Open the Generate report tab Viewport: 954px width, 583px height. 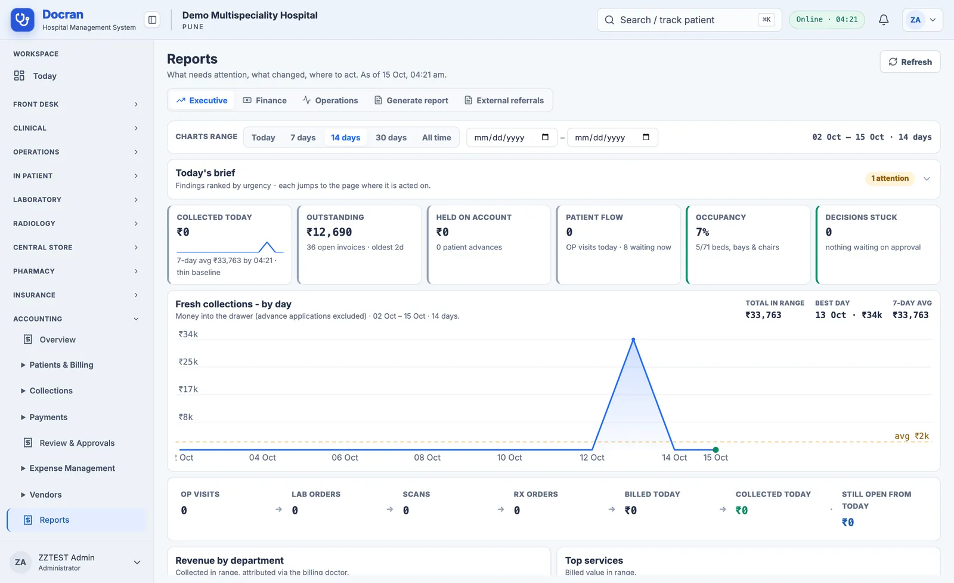[x=411, y=100]
